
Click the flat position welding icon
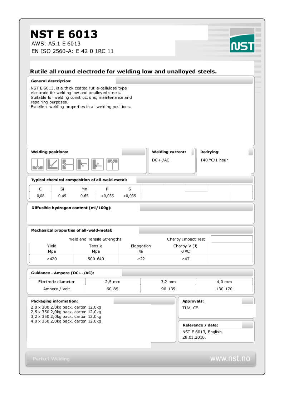pos(38,164)
